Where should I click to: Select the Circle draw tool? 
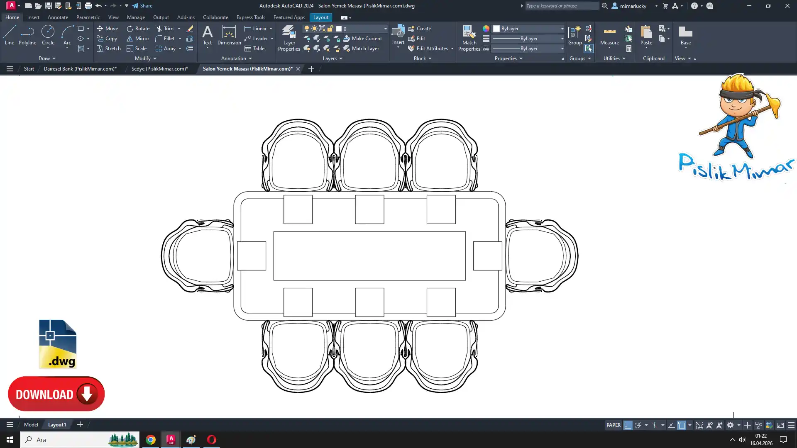coord(48,35)
